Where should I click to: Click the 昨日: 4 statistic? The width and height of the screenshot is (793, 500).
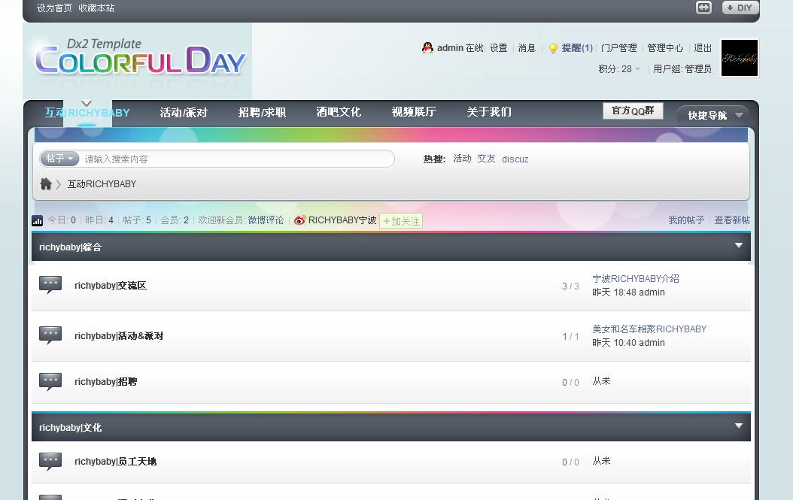click(x=99, y=220)
